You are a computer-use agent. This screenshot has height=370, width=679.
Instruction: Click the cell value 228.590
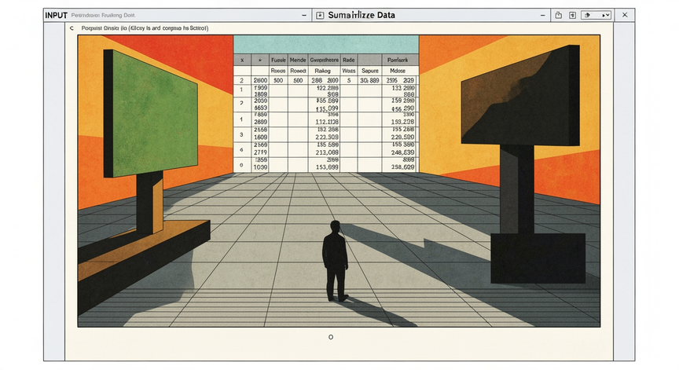[402, 137]
